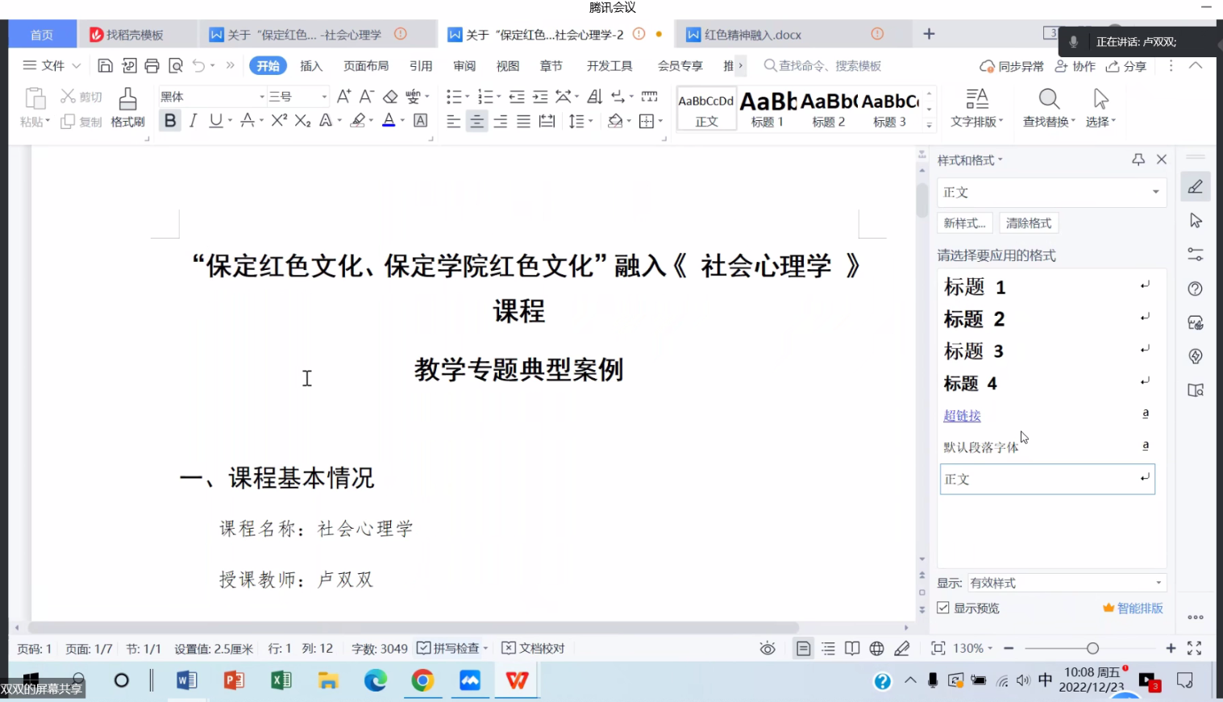This screenshot has height=702, width=1223.
Task: Expand the 显示 有效样式 dropdown
Action: pyautogui.click(x=1158, y=583)
